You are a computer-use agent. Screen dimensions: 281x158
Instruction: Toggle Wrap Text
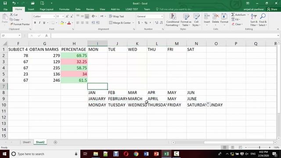[116, 16]
